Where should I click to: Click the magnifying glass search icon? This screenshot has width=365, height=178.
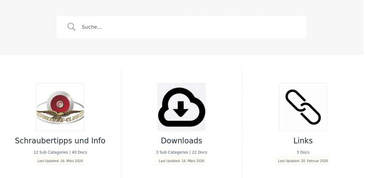[71, 27]
